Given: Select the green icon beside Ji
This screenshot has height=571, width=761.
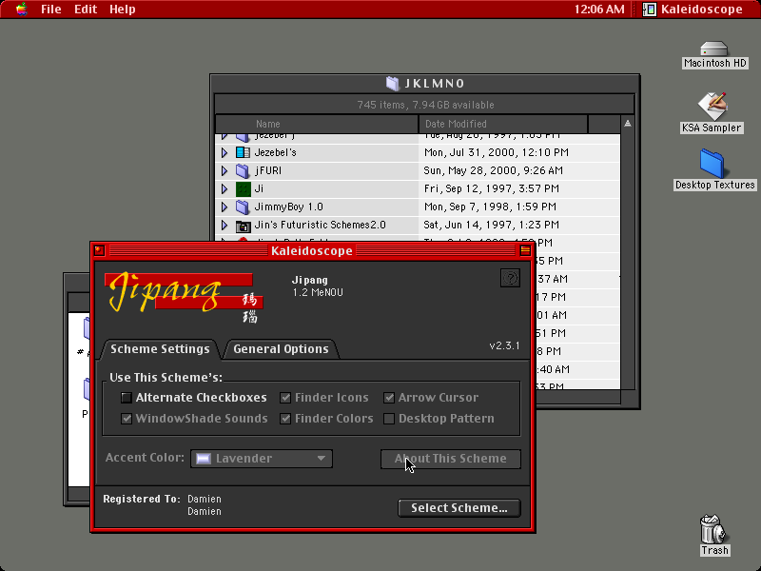Looking at the screenshot, I should (243, 188).
